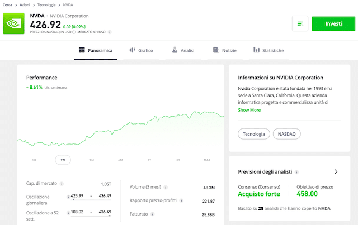Click the Panoramica grid icon
The image size is (358, 225).
(x=82, y=50)
